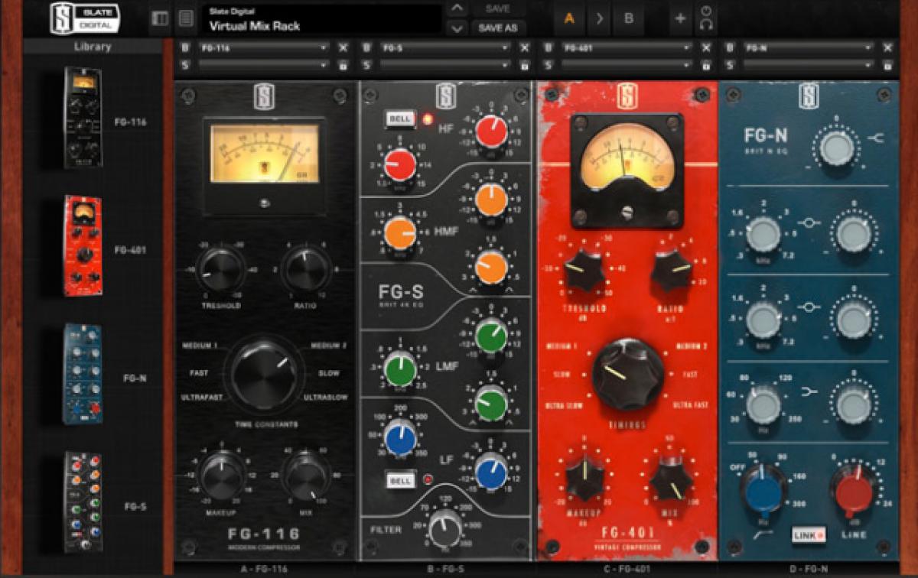Remove the FG-116 module with X
This screenshot has height=578, width=918.
(x=343, y=47)
